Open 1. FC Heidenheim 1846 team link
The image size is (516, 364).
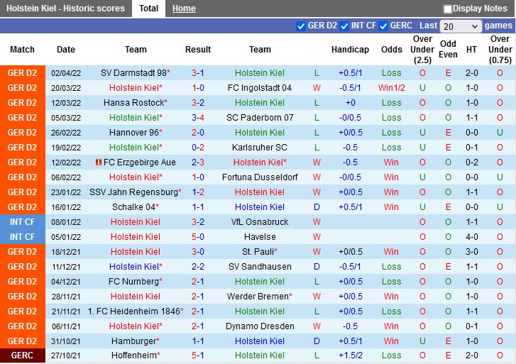133,311
